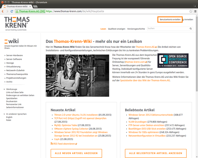The image size is (198, 158).
Task: Click the Chromium user profile icon
Action: tap(195, 6)
